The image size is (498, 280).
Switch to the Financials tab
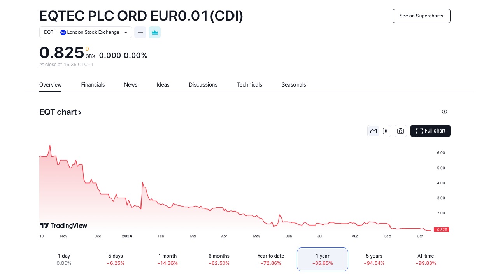(x=93, y=85)
